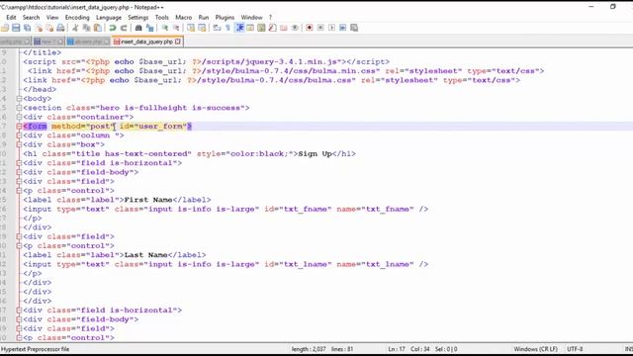Collapse the form user_form fold marker
Image resolution: width=633 pixels, height=356 pixels.
[19, 127]
